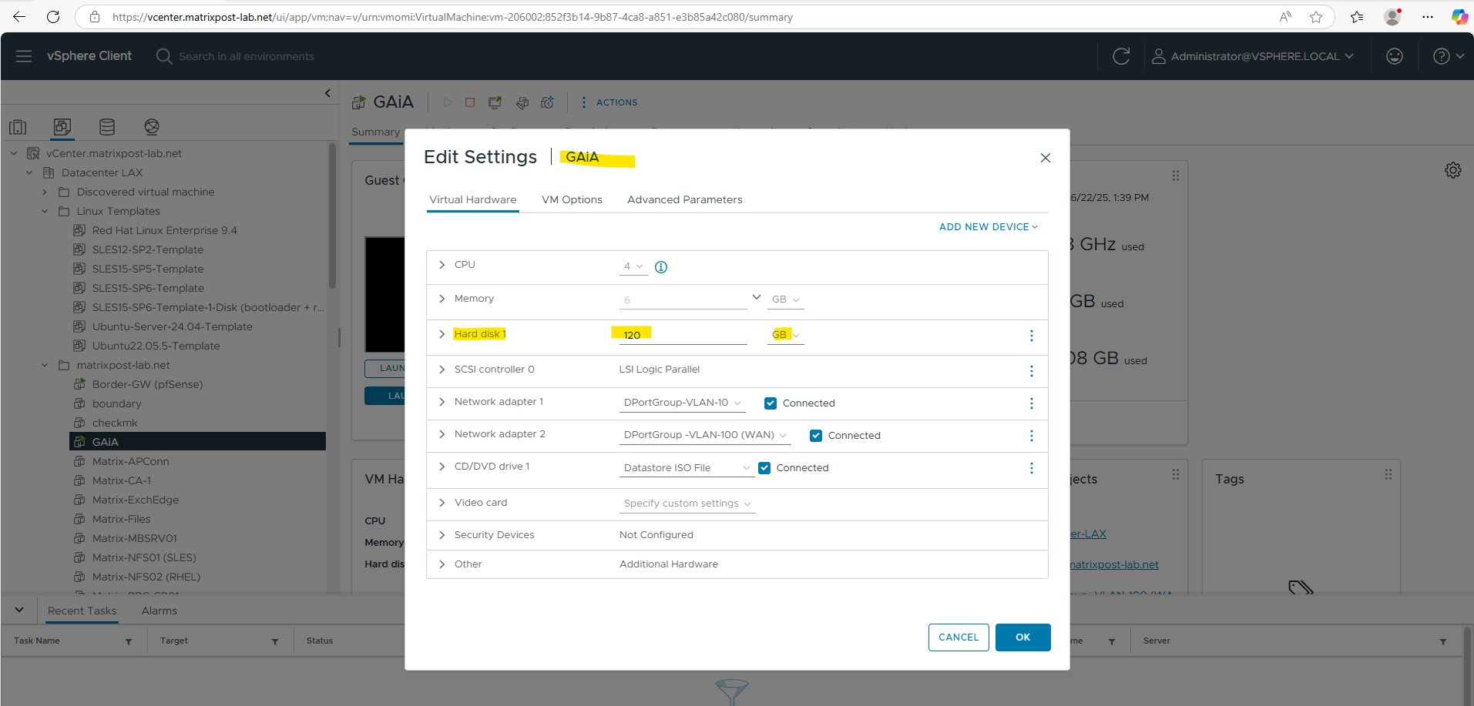The image size is (1474, 706).
Task: Click the Memory size input field
Action: [x=683, y=299]
